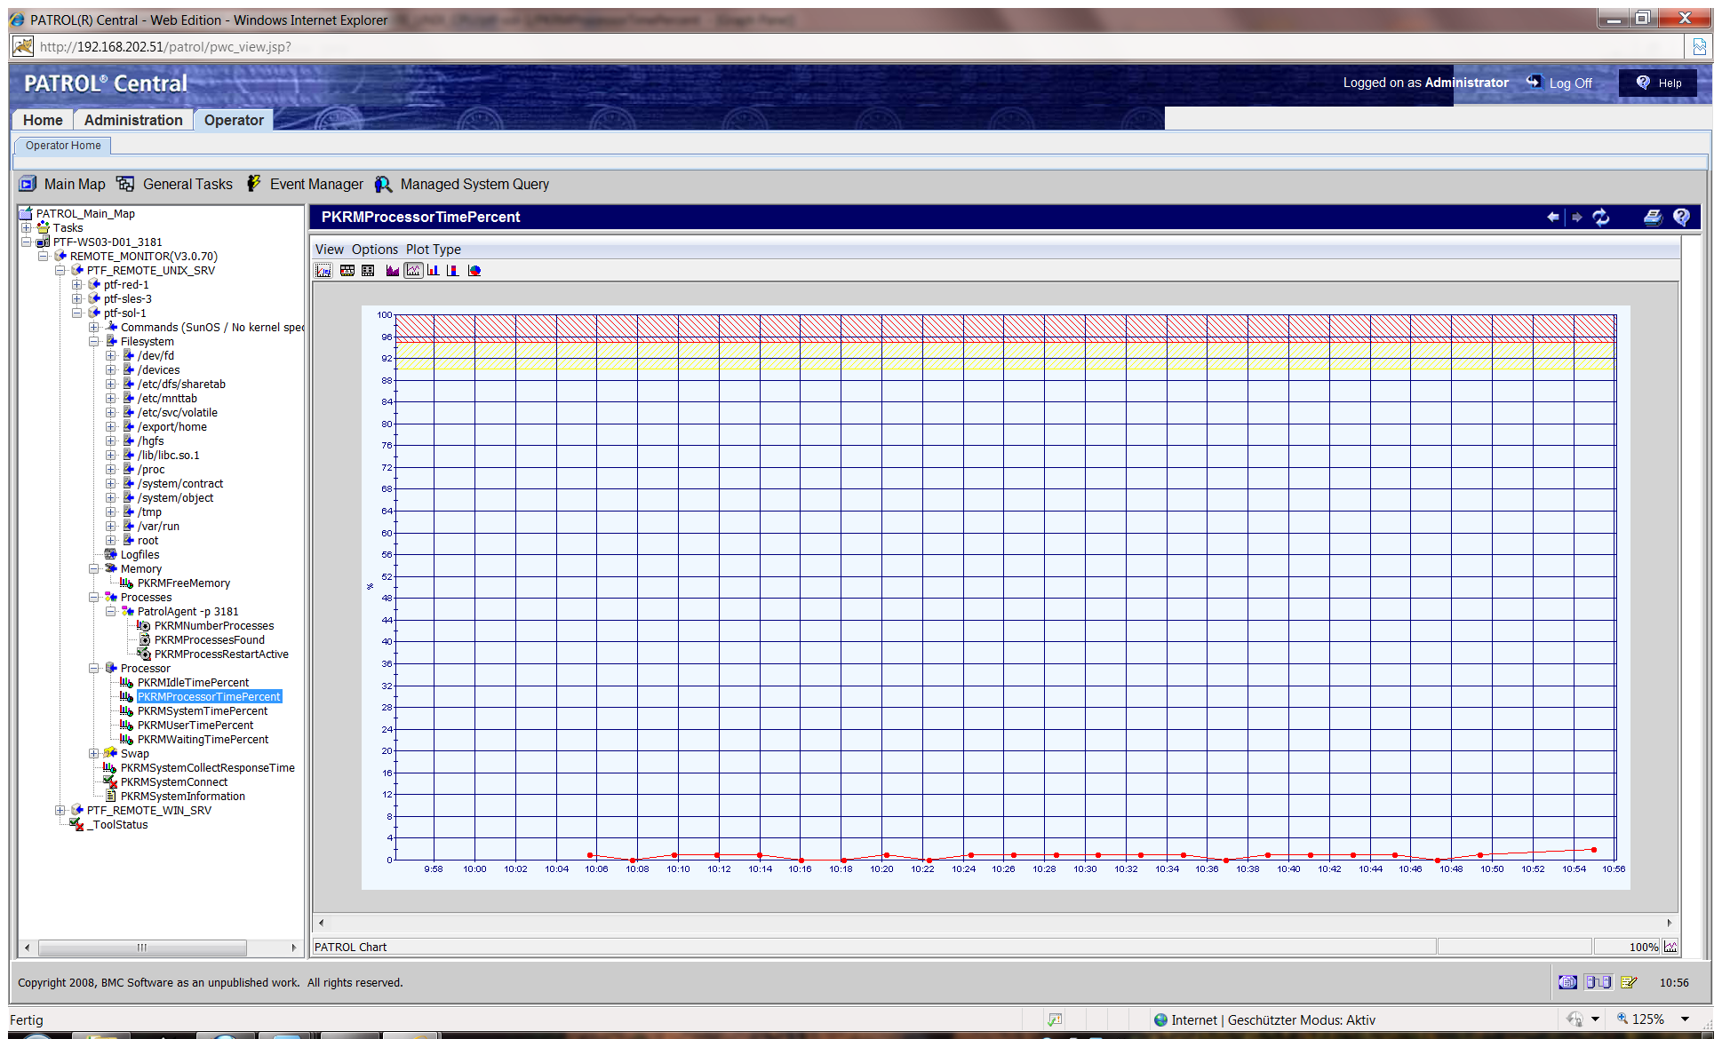1722x1039 pixels.
Task: Click the legend table toolbar icon
Action: (347, 271)
